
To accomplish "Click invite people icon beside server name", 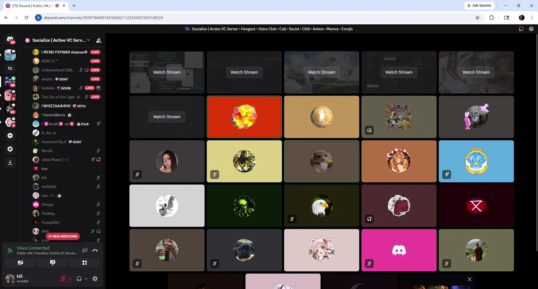I will tap(99, 40).
